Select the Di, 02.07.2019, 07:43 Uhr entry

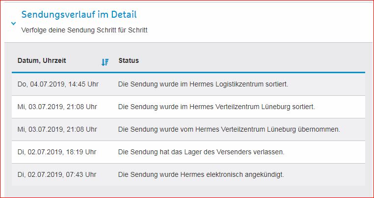click(x=57, y=174)
